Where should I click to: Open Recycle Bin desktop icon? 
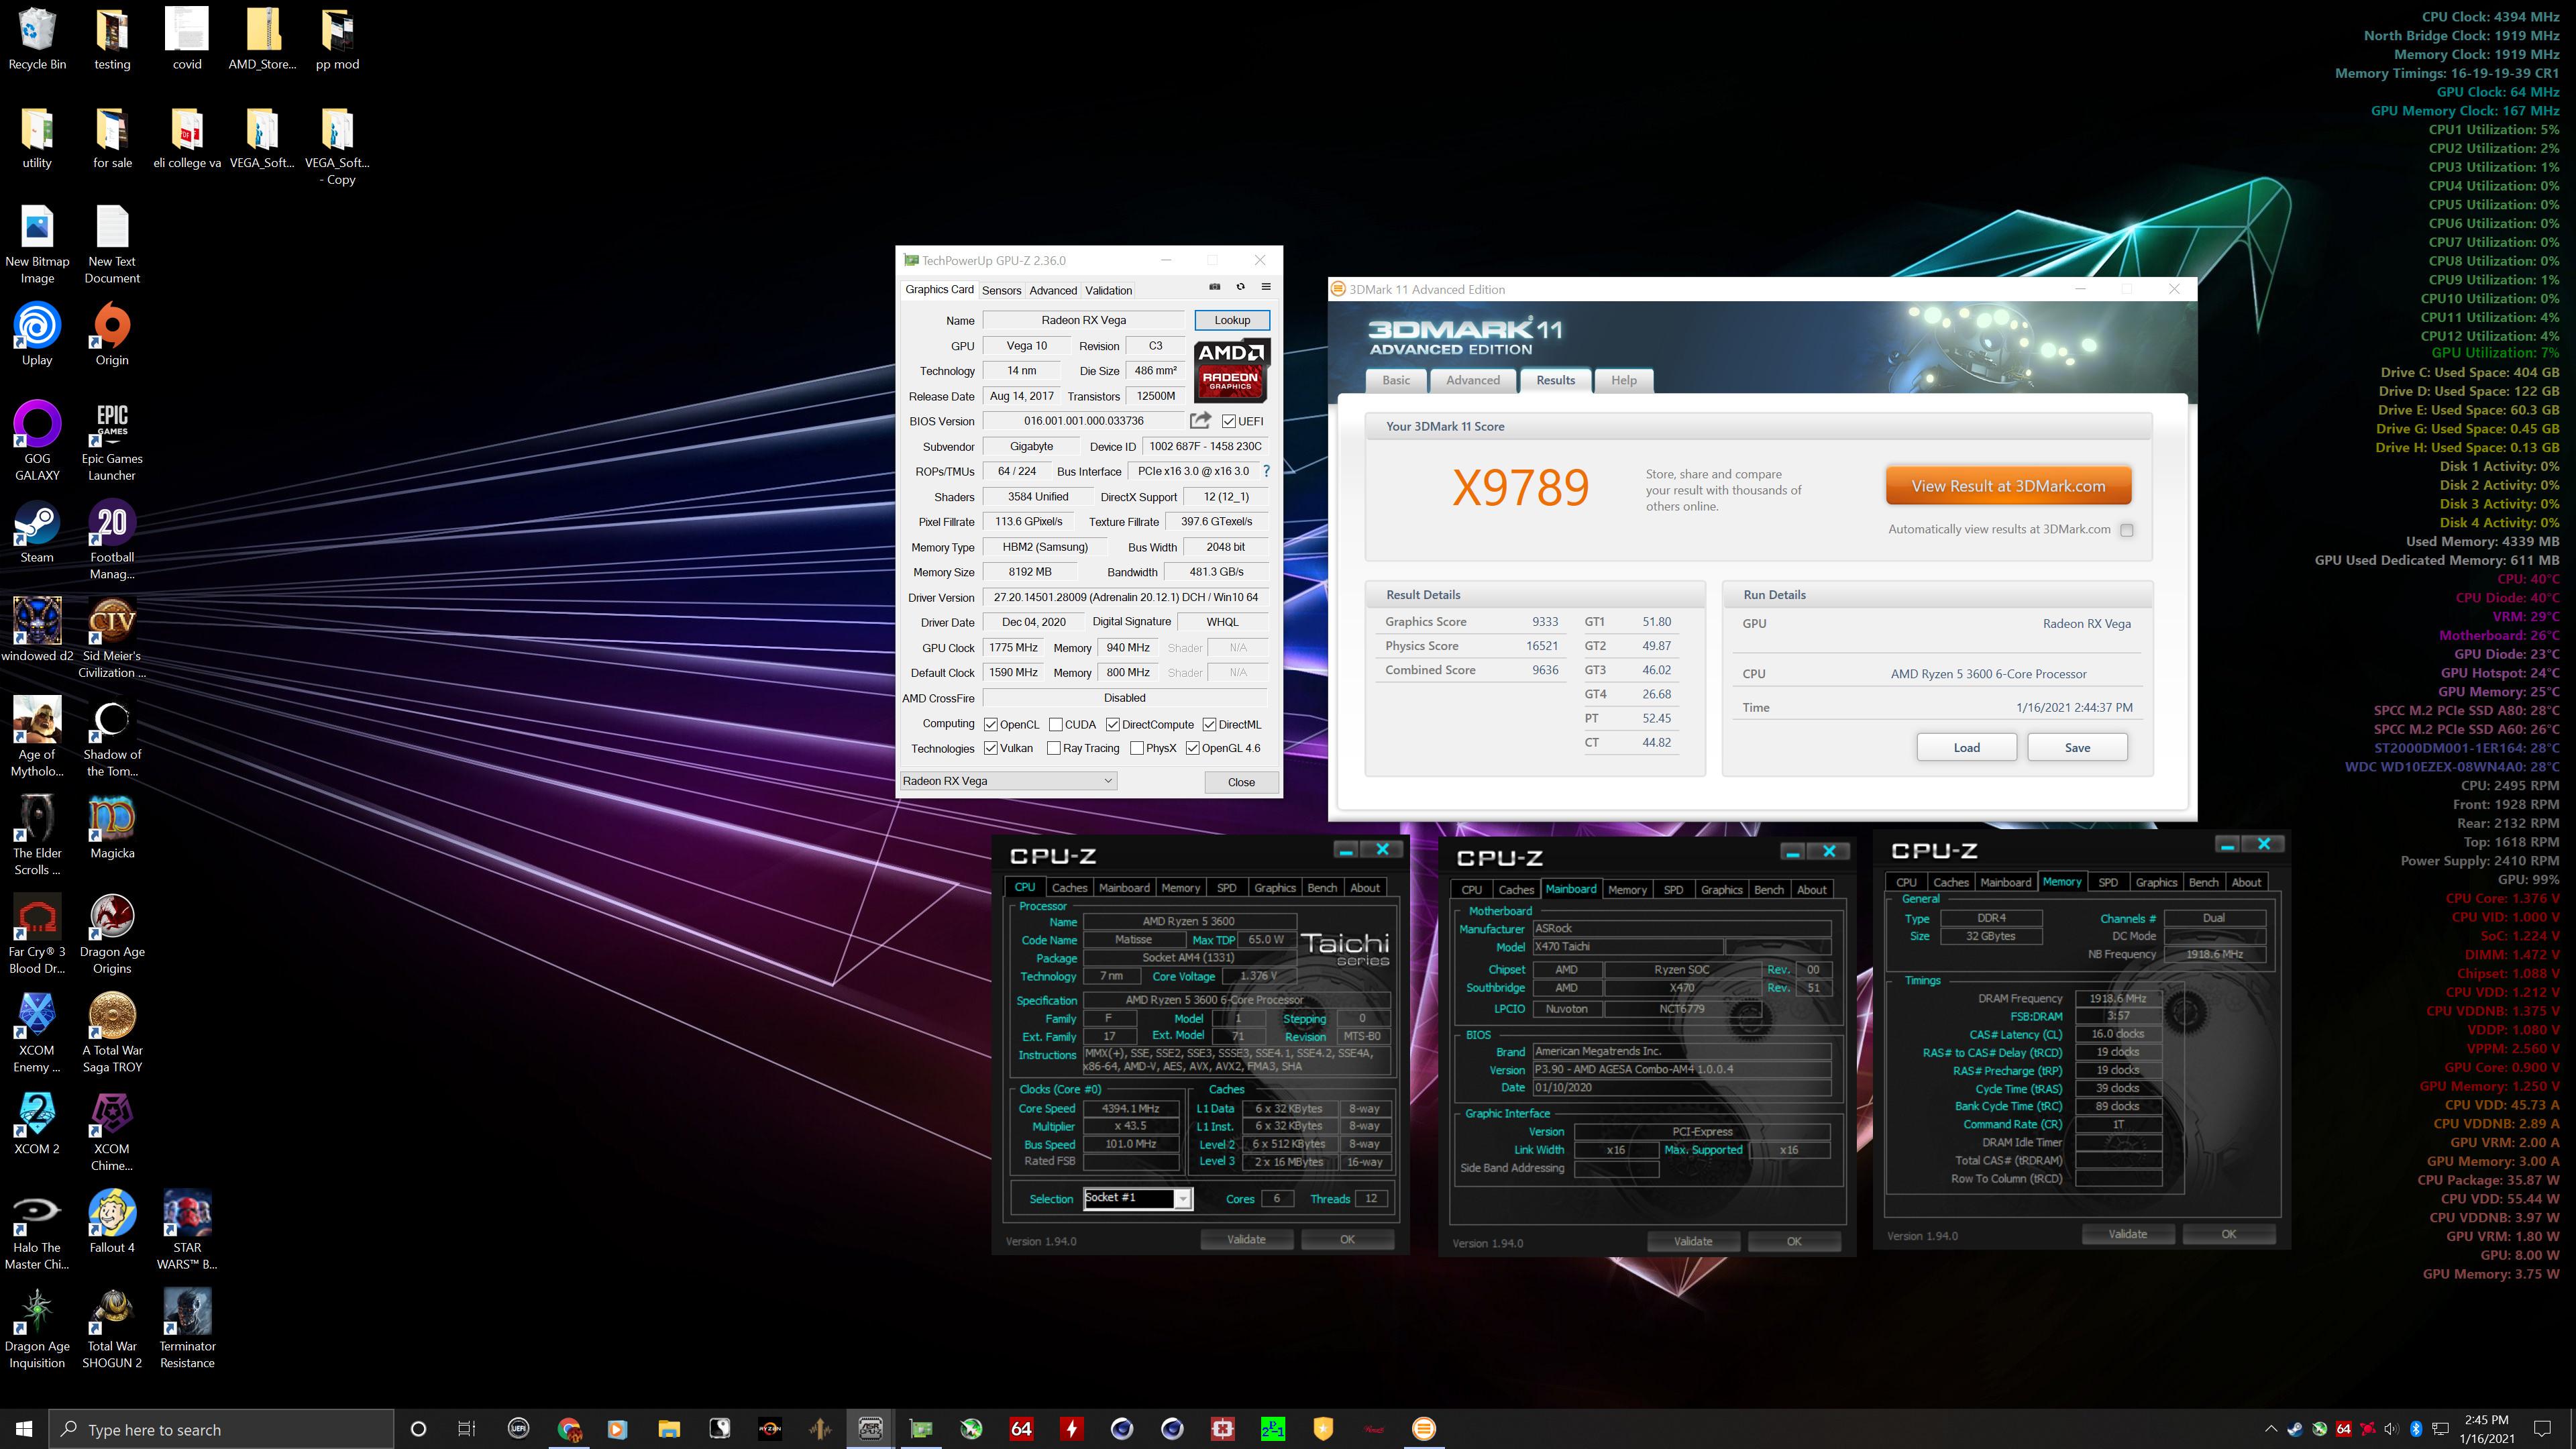37,40
